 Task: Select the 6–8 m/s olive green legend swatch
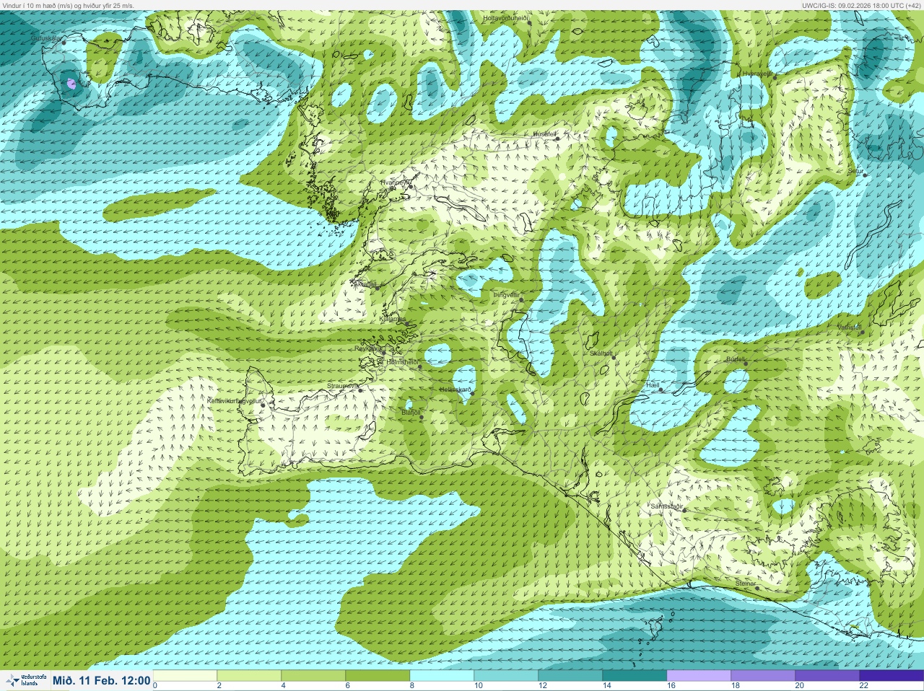(378, 675)
